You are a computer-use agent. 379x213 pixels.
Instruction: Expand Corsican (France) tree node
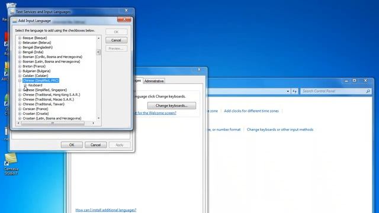pos(20,109)
